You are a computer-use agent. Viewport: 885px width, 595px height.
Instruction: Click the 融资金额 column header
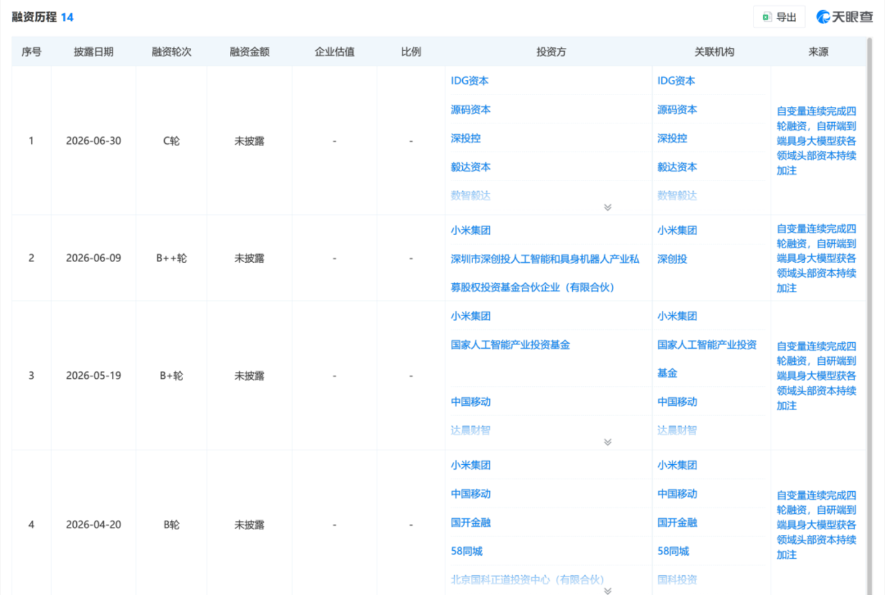250,52
